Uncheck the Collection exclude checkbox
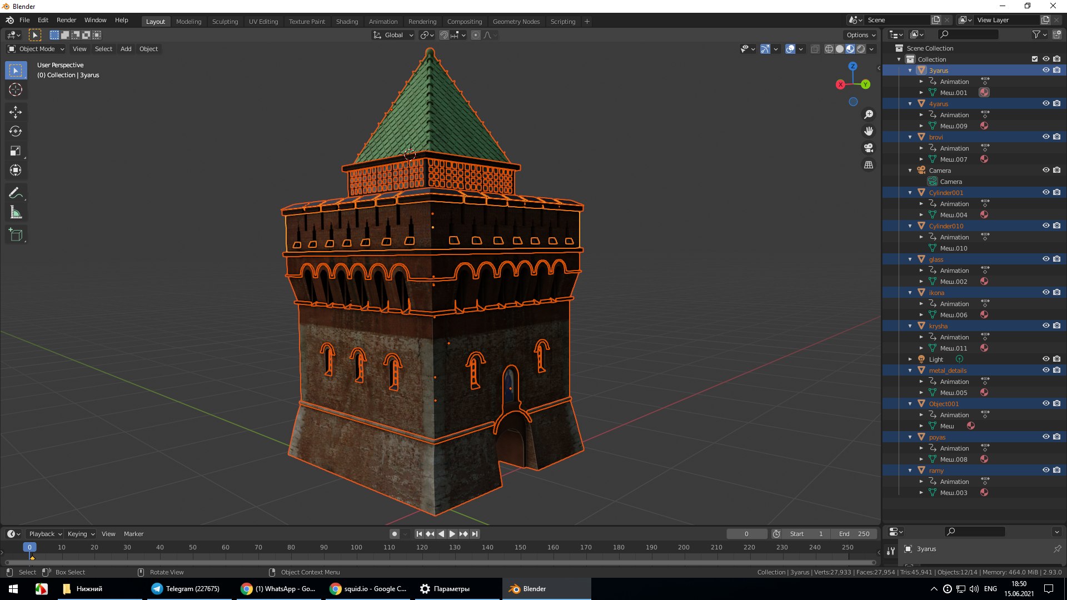The image size is (1067, 600). (1035, 59)
